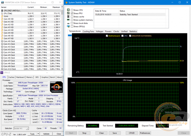Screen dimensions: 191x136
Task: Click the GPU monitor icon
Action: point(68,26)
